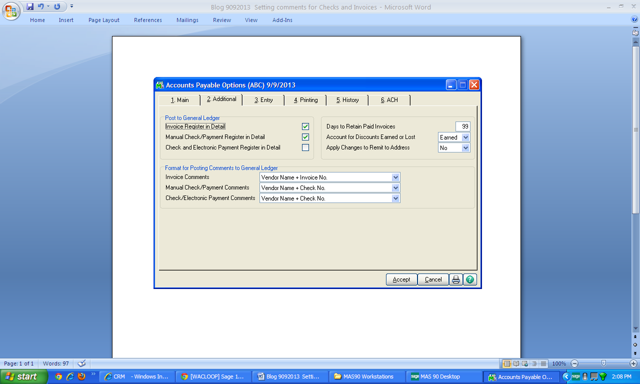Image resolution: width=640 pixels, height=384 pixels.
Task: Enable Check and Electronic Payment Register in Detail
Action: 305,147
